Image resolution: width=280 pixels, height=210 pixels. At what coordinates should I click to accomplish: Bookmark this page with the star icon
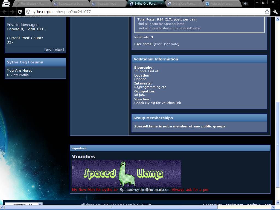tap(267, 12)
